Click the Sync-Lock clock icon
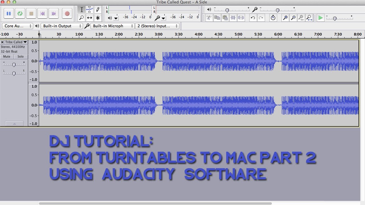Image resolution: width=365 pixels, height=205 pixels. [273, 18]
